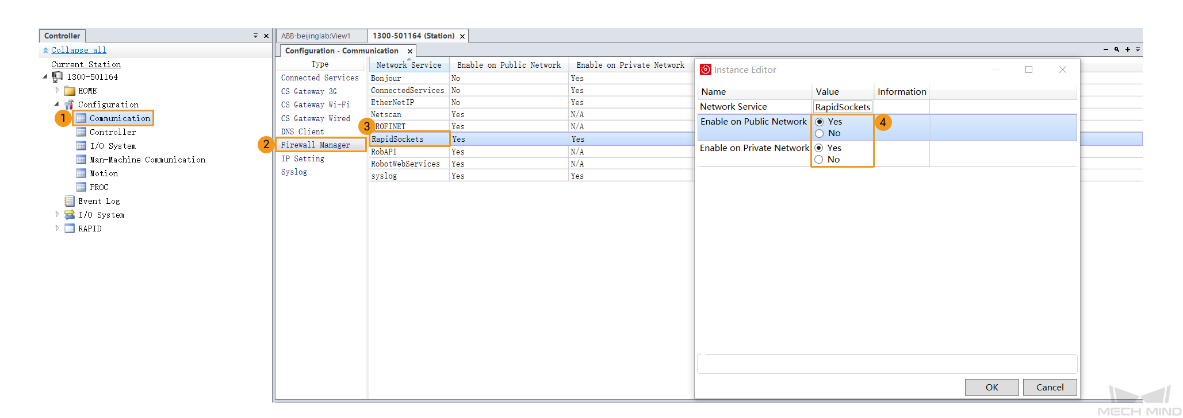The width and height of the screenshot is (1183, 418).
Task: Click Cancel in Instance Editor
Action: tap(1050, 387)
